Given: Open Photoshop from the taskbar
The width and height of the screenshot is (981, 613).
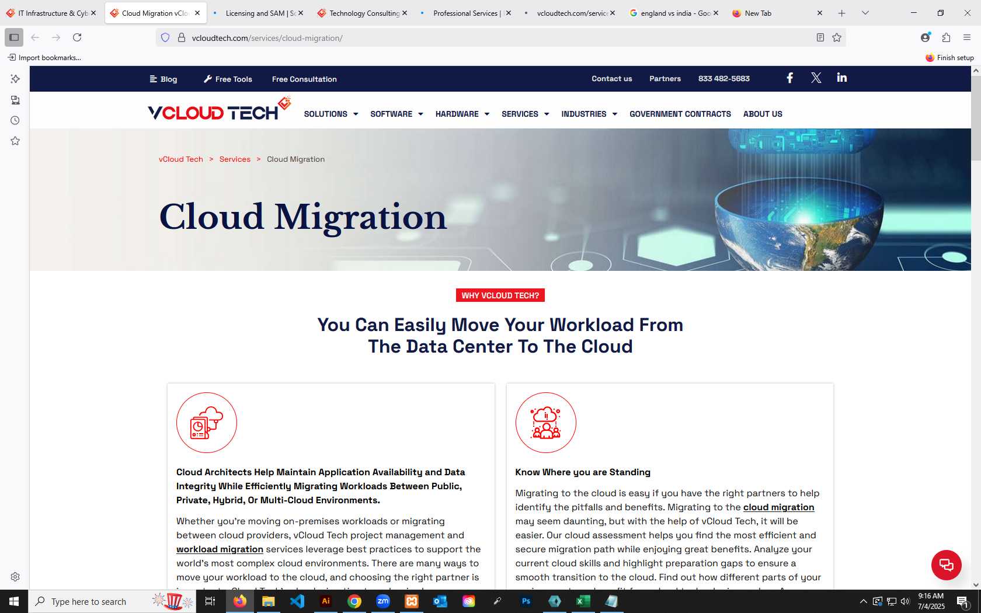Looking at the screenshot, I should click(526, 601).
